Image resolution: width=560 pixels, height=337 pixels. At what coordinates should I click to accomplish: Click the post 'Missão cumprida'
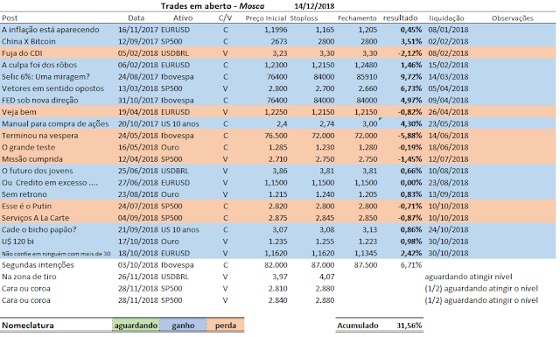[x=32, y=159]
